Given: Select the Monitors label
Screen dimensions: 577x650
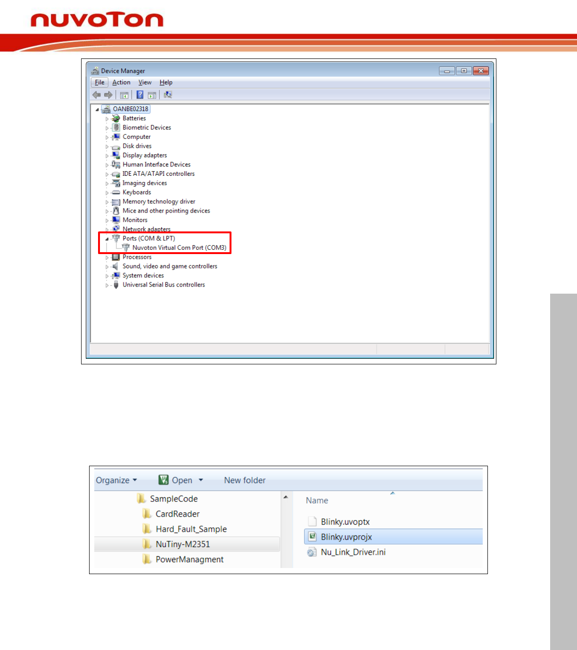Looking at the screenshot, I should (135, 220).
